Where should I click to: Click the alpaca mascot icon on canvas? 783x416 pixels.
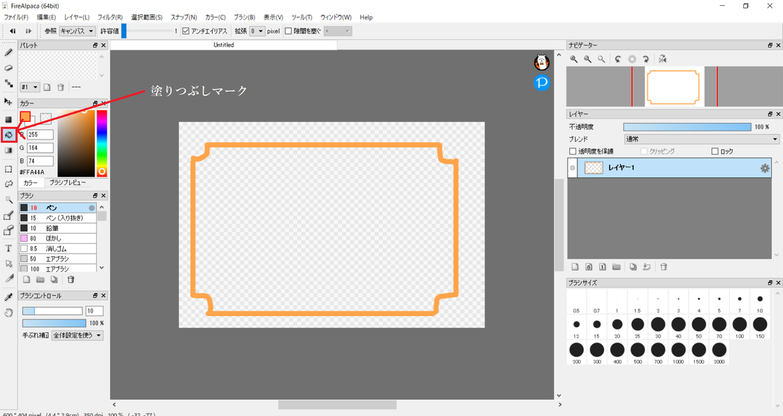tap(542, 62)
